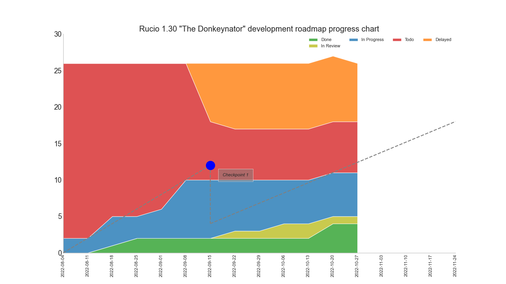The image size is (506, 284).
Task: Click the Checkpoint 1 annotation box
Action: [x=236, y=175]
